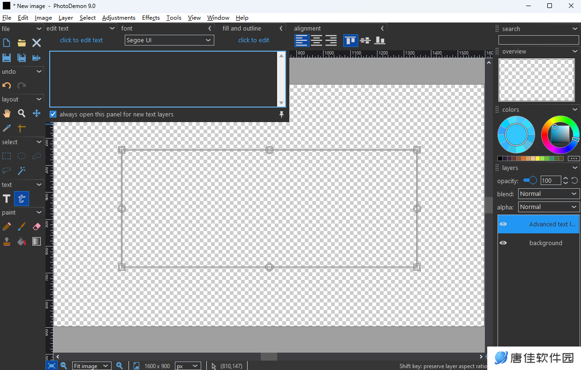Align text left
The image size is (581, 370).
point(302,40)
